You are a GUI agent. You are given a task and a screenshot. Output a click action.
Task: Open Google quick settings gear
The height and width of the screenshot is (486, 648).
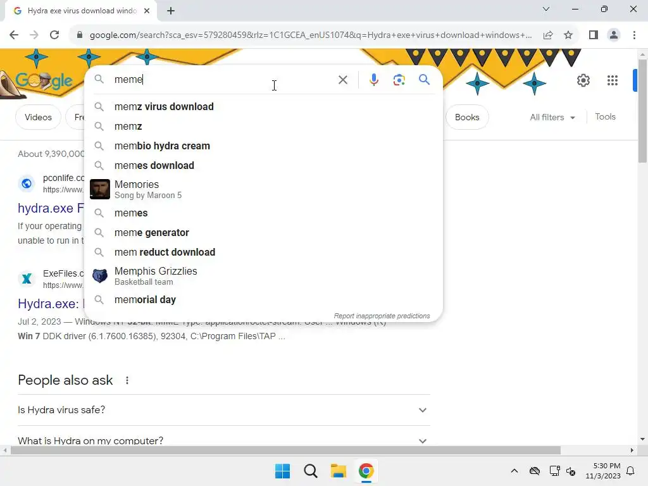(x=583, y=80)
